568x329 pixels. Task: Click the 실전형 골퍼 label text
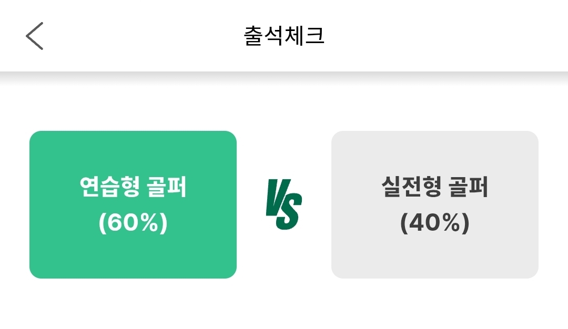[435, 188]
